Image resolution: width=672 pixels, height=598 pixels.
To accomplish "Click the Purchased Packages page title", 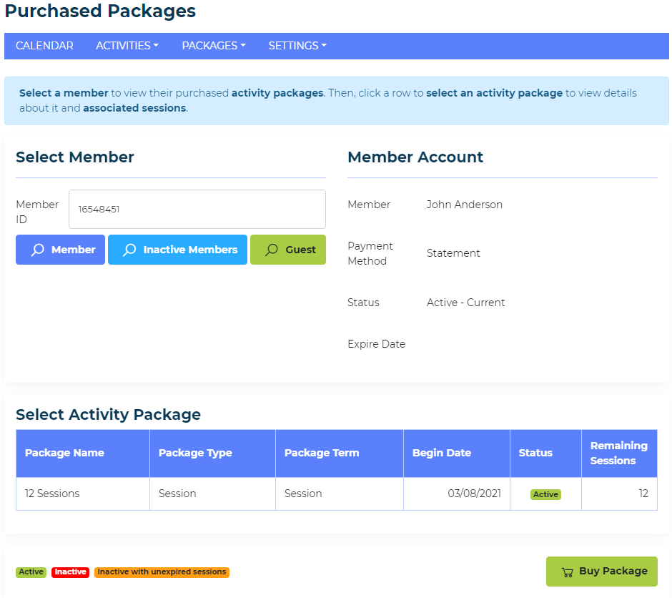I will tap(100, 11).
